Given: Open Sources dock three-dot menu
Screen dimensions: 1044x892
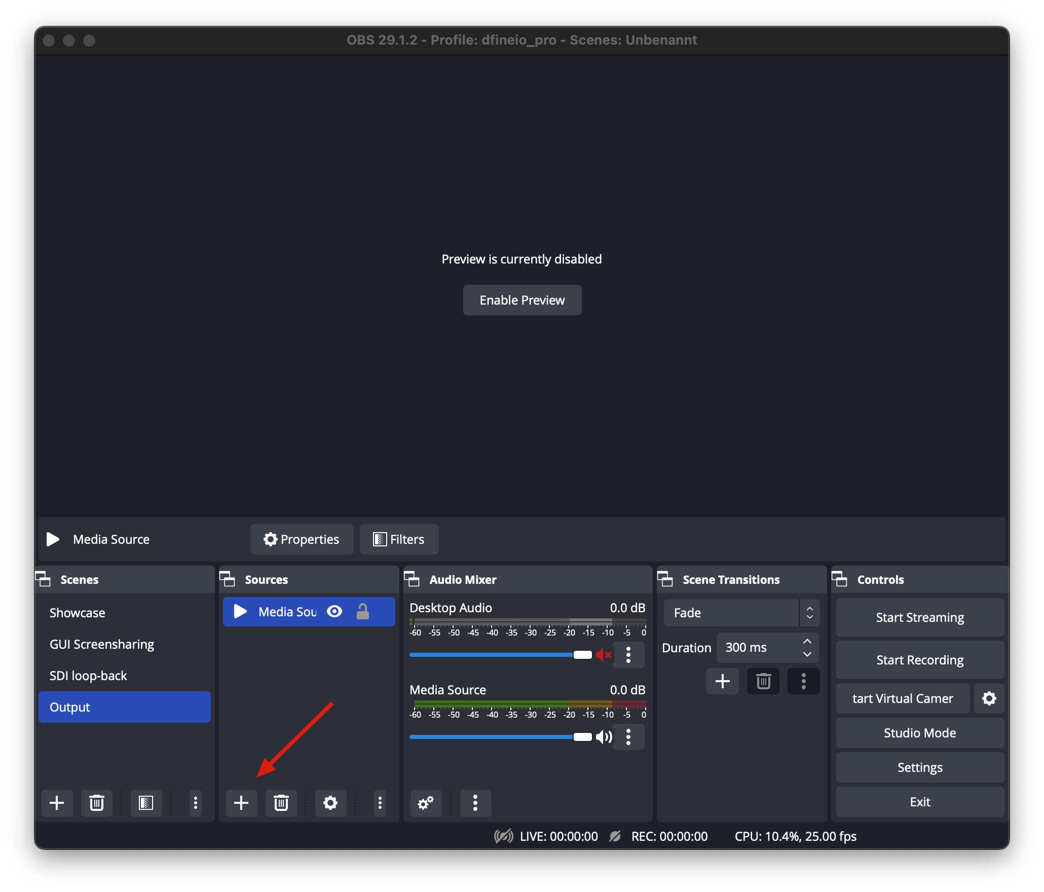Looking at the screenshot, I should tap(380, 803).
